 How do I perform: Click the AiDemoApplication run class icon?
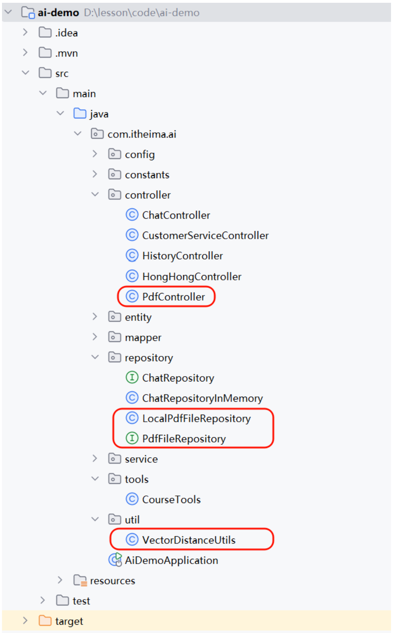coord(115,560)
